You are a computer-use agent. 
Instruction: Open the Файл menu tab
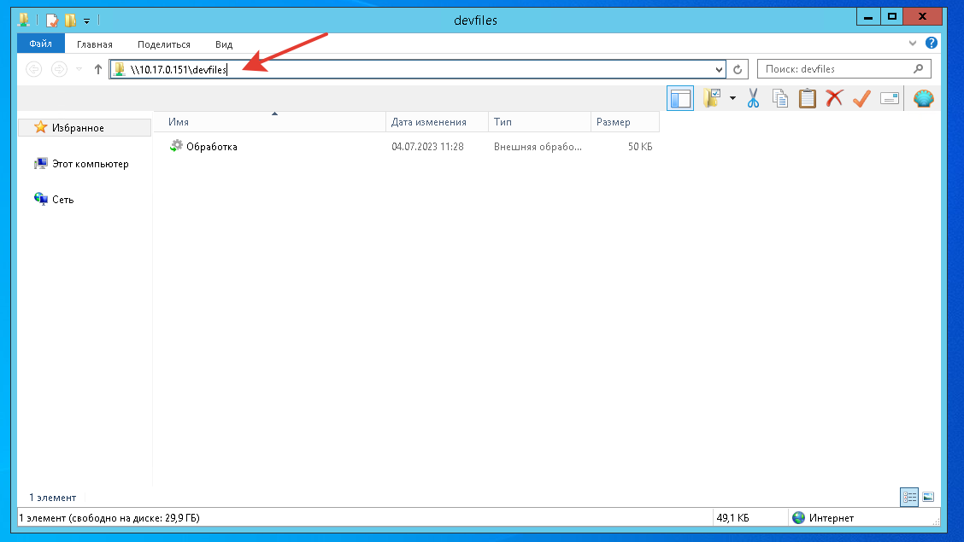click(40, 44)
